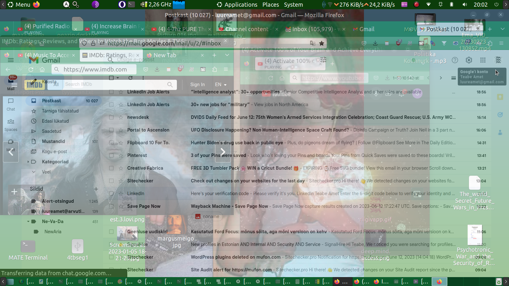Expand the Veel section in Gmail sidebar

point(34,172)
